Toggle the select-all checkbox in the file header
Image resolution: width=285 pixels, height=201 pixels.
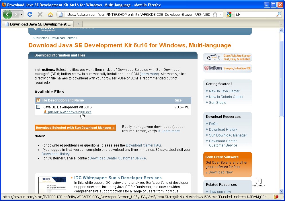38,100
